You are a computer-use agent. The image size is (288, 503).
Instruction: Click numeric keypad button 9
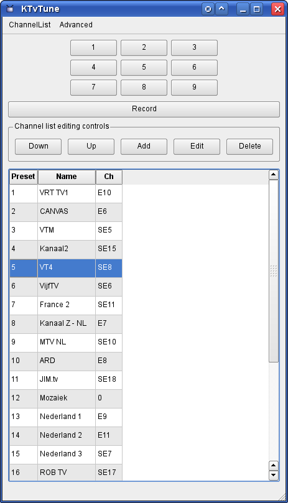[x=194, y=87]
